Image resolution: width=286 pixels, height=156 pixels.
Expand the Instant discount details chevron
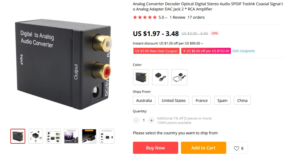[x=202, y=43]
